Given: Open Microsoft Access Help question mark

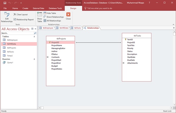Looking at the screenshot, I should [x=149, y=3].
